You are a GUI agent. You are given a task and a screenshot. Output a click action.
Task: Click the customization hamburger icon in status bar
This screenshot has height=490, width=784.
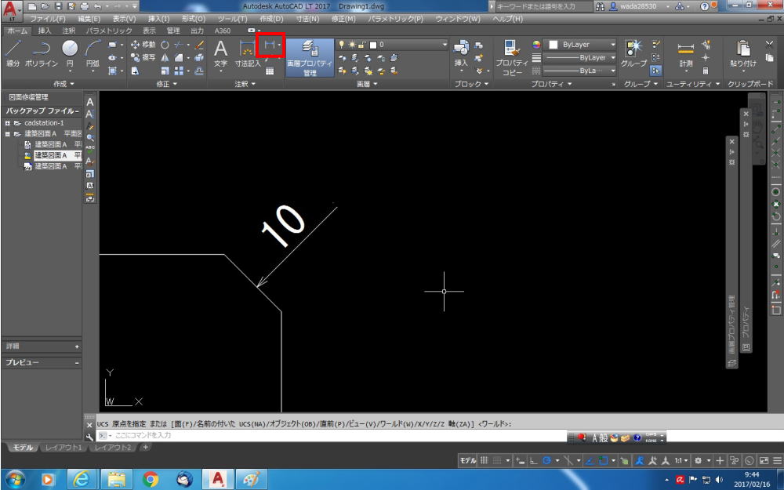coord(776,460)
